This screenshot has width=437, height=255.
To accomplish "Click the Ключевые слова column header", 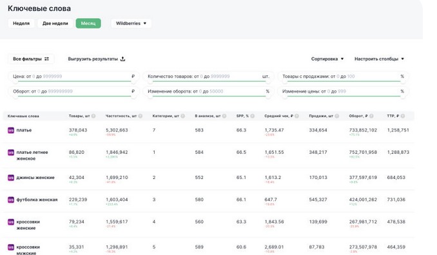I will 23,116.
